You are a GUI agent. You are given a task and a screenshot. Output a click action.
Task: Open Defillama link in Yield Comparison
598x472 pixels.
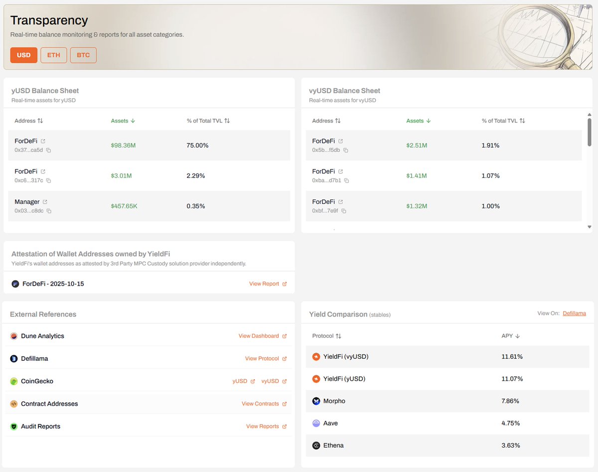click(x=575, y=314)
